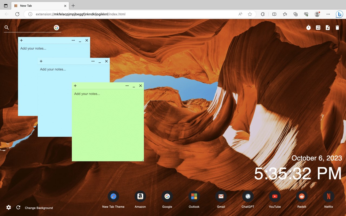Refresh the background with circular arrow icon

[x=18, y=207]
